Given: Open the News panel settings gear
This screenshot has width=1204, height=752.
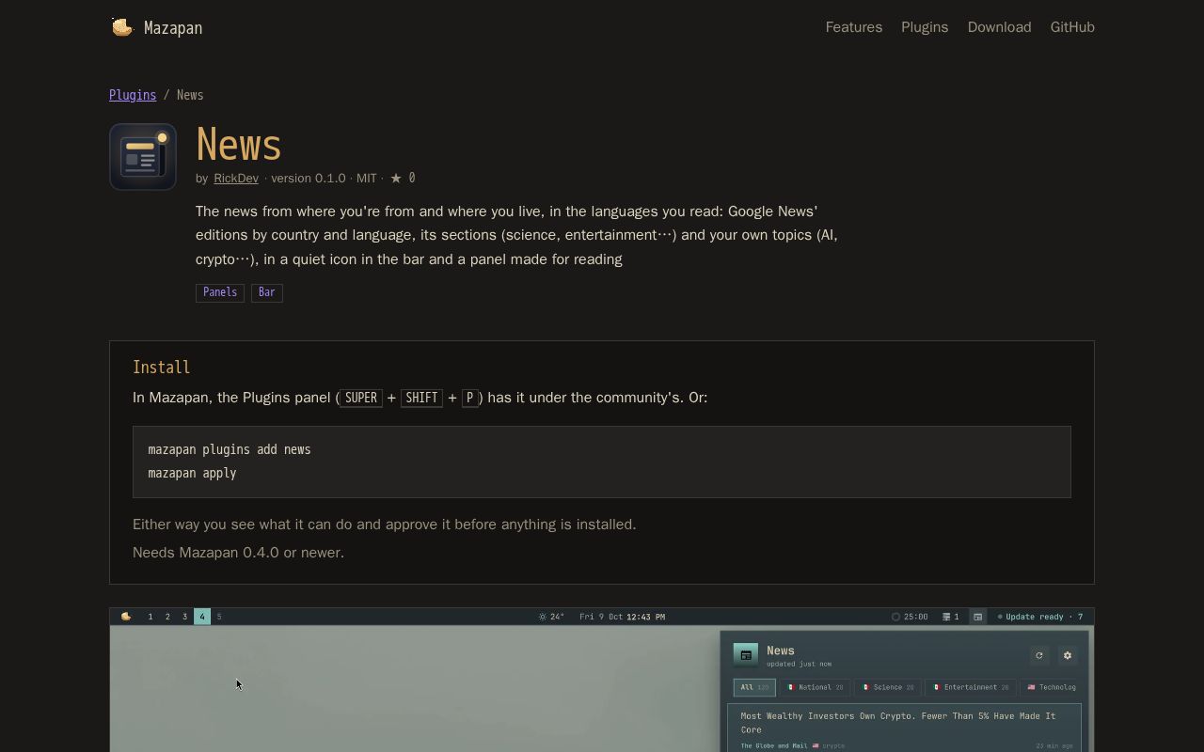Looking at the screenshot, I should click(1068, 655).
